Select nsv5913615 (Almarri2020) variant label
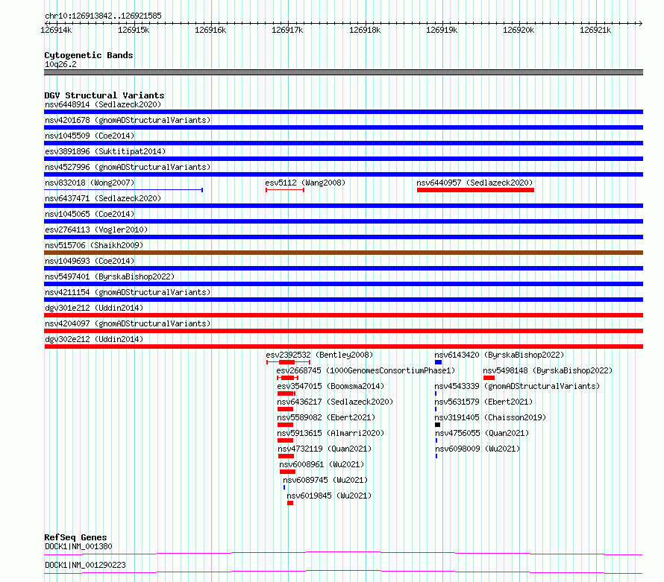This screenshot has height=582, width=664. click(331, 433)
